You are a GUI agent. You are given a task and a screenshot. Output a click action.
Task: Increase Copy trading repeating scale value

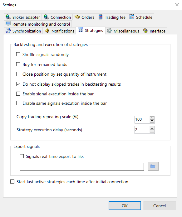152,118
